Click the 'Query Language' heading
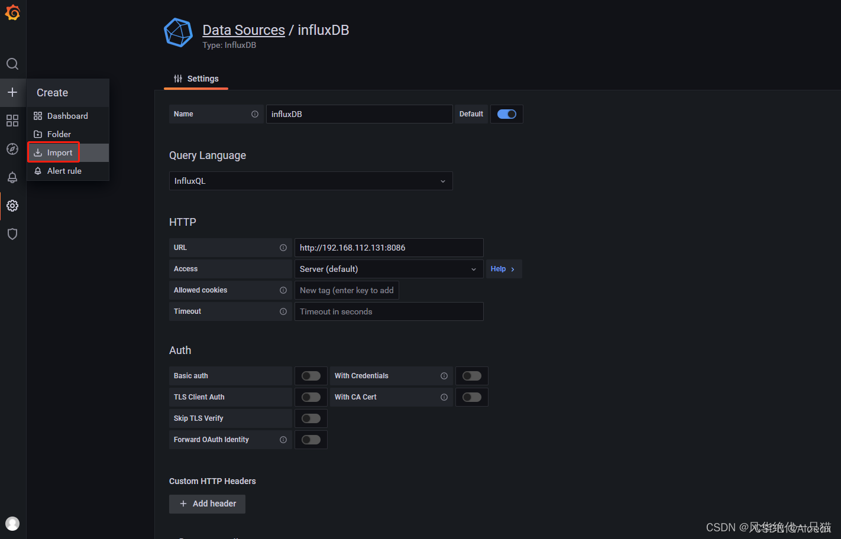 (208, 155)
